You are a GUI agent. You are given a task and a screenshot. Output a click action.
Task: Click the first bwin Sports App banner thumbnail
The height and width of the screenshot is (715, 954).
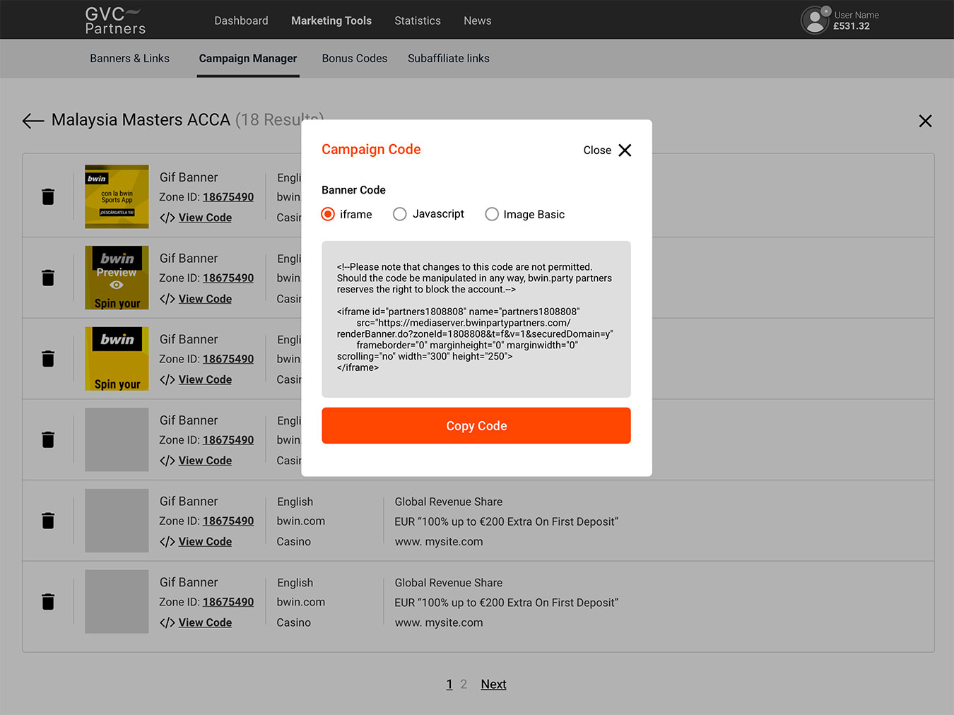(117, 196)
